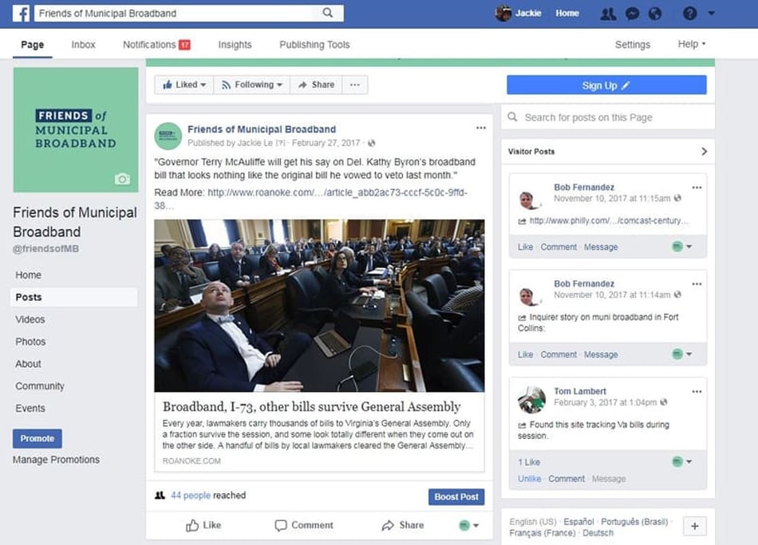Open identity dropdown on Bob Fernandez 11:14am post
The height and width of the screenshot is (545, 758).
tap(682, 354)
